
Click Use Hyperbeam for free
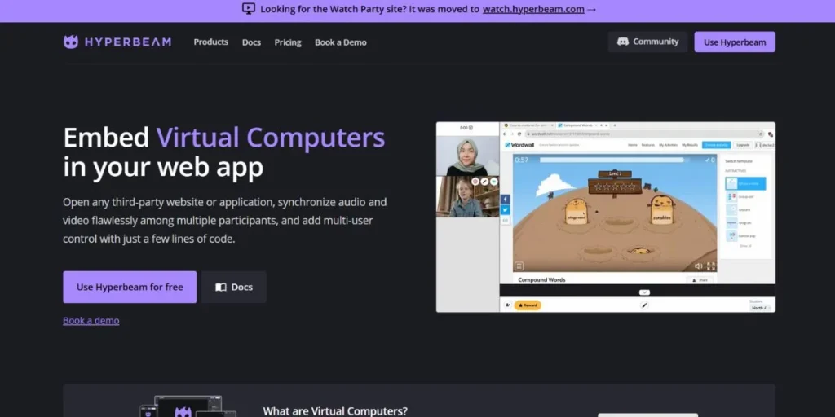[130, 287]
